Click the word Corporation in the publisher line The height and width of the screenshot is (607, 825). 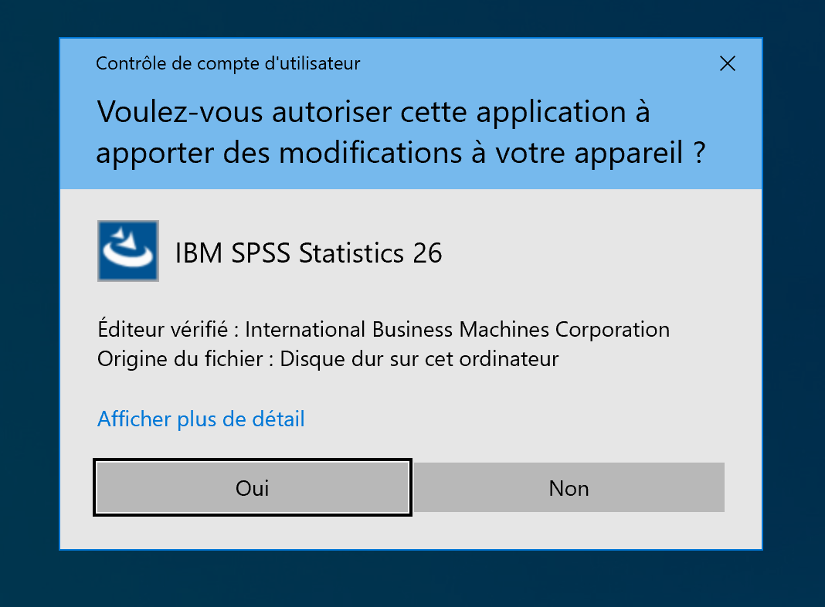coord(612,331)
